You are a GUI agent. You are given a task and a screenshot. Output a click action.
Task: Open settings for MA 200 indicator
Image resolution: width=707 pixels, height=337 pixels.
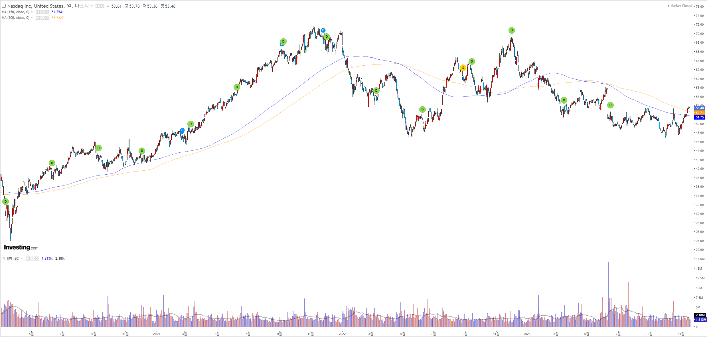tap(42, 18)
